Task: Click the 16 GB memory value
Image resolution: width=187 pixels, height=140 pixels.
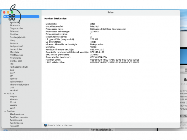Action: click(x=93, y=47)
